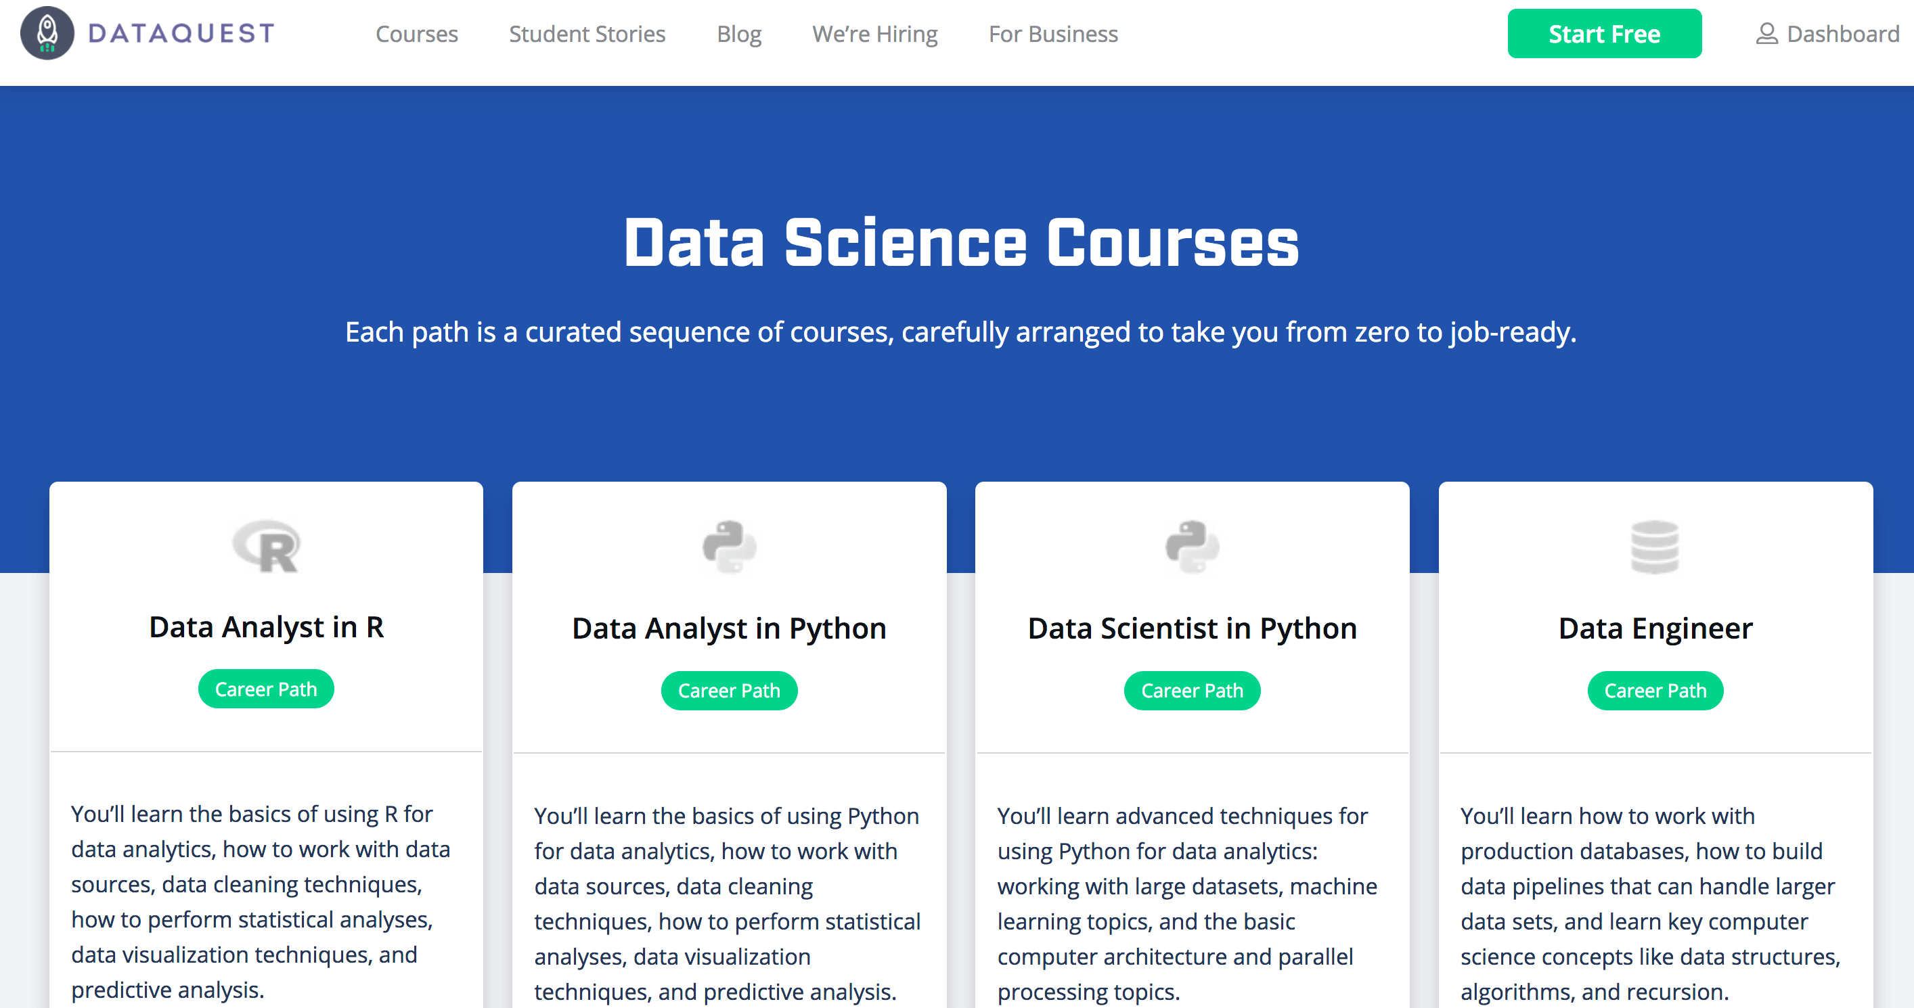Click the database stack icon on Data Engineer card
Viewport: 1914px width, 1008px height.
pos(1655,547)
